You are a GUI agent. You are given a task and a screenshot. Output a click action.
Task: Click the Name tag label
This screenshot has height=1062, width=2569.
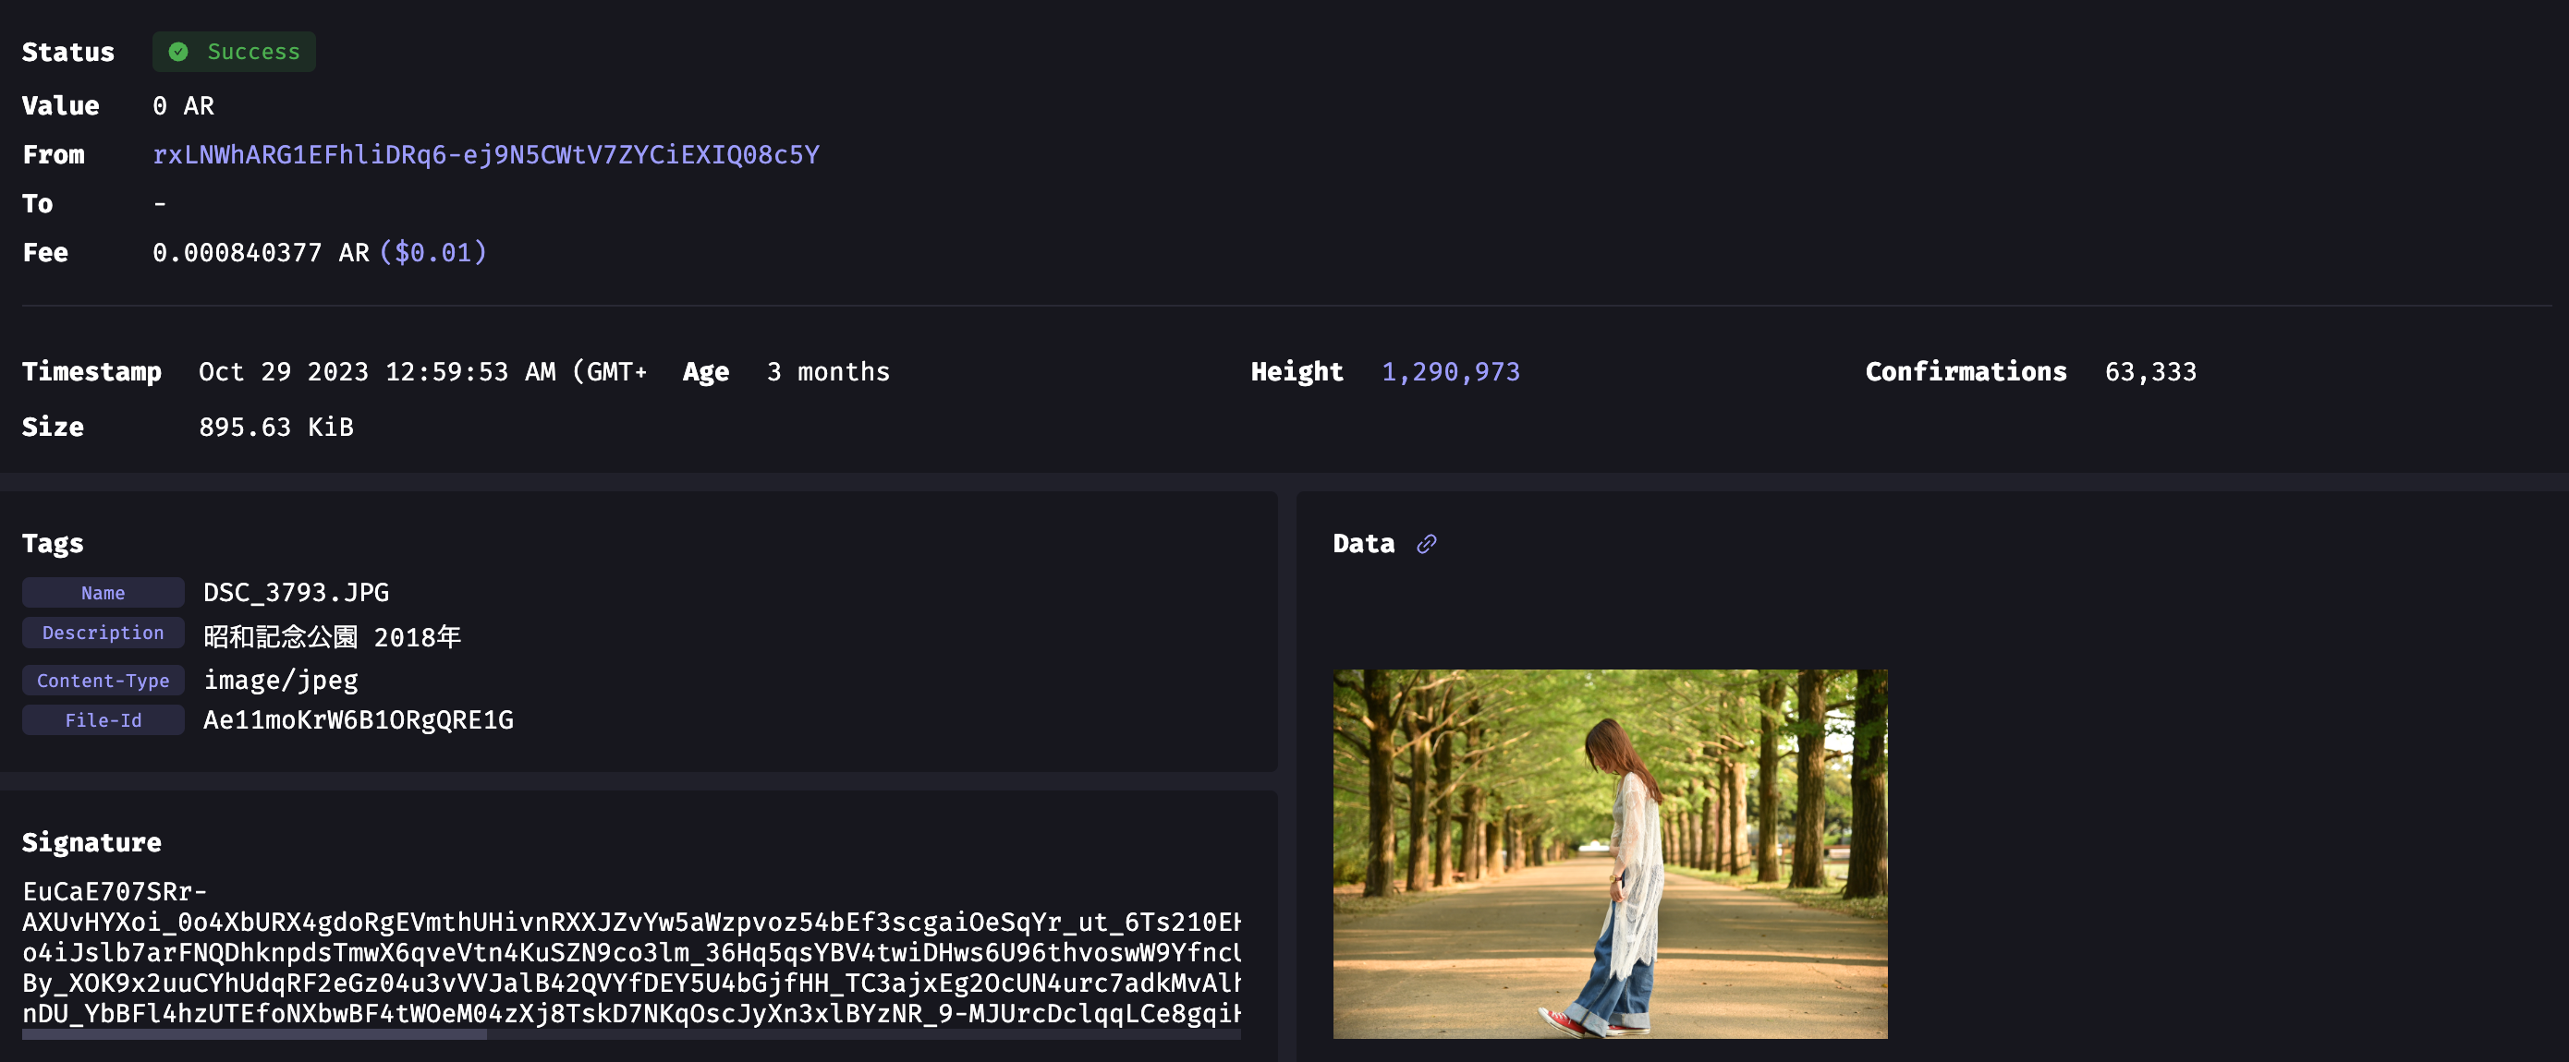[103, 593]
